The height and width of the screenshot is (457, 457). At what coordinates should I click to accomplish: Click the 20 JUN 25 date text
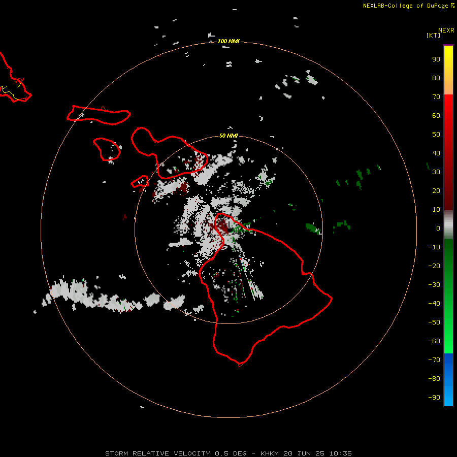click(x=304, y=453)
